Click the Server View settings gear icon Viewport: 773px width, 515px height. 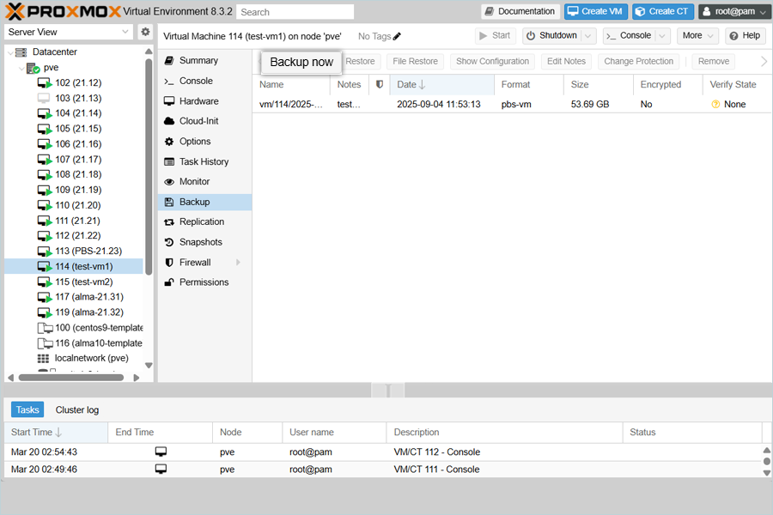pos(145,32)
